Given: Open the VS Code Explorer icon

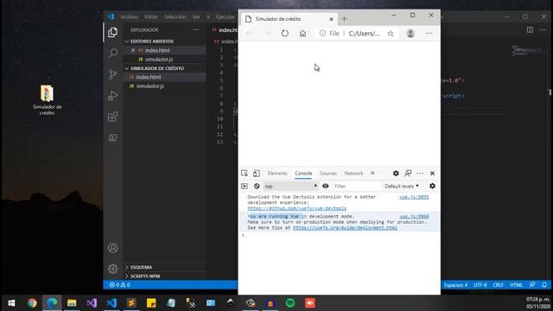Looking at the screenshot, I should pyautogui.click(x=113, y=33).
